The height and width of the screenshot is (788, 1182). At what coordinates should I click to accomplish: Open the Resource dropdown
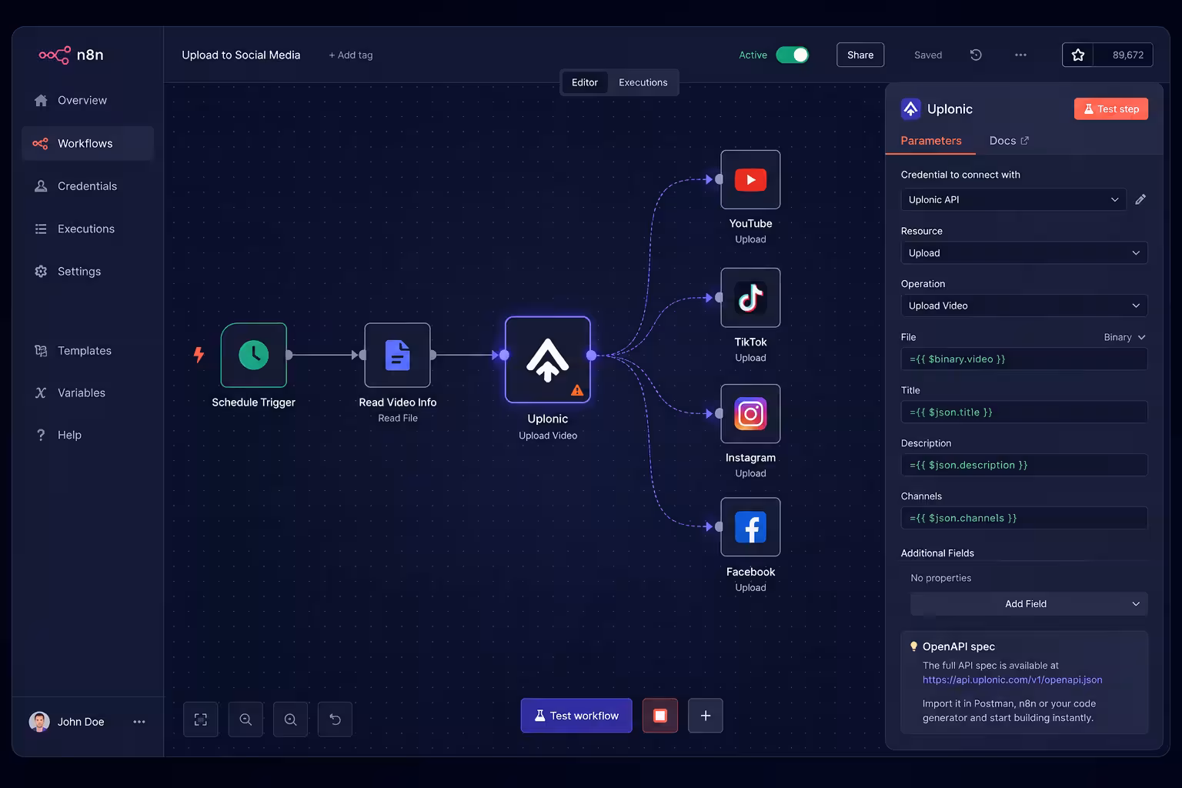click(x=1024, y=253)
